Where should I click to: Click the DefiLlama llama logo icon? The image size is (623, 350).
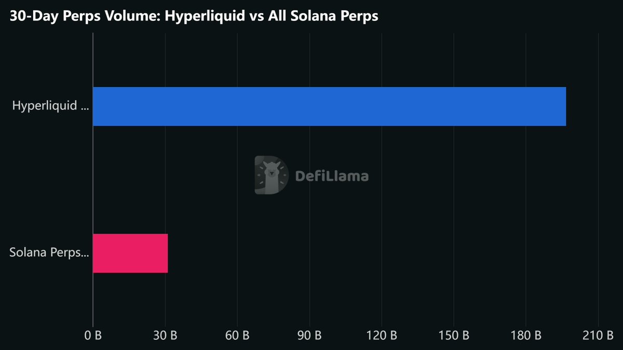coord(271,175)
